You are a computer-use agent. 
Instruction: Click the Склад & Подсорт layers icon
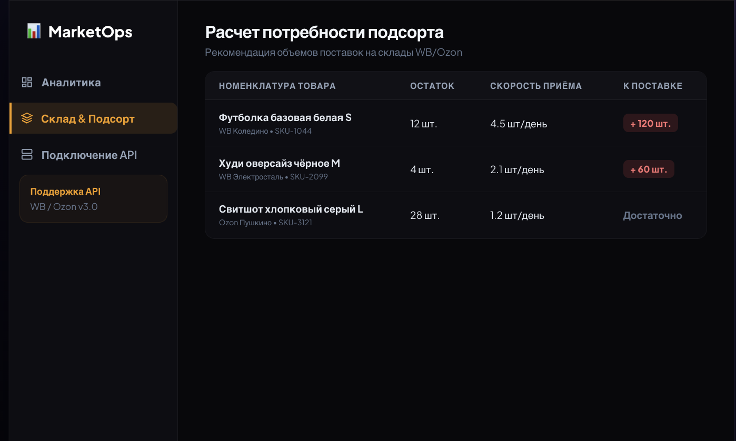point(27,118)
